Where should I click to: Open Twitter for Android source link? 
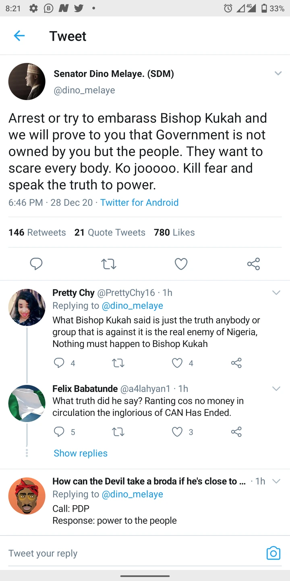point(139,203)
